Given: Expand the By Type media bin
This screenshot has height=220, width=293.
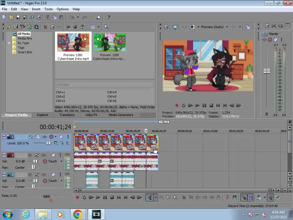Looking at the screenshot, I should coord(9,43).
